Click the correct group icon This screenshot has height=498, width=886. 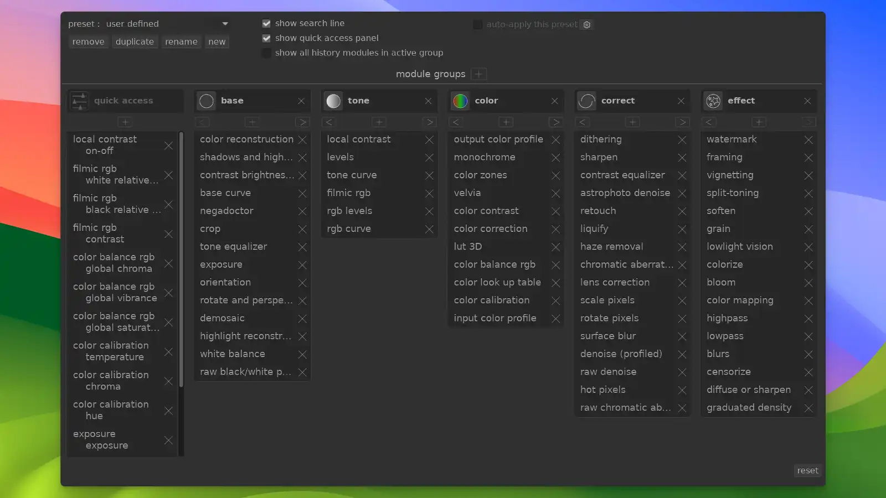(586, 101)
